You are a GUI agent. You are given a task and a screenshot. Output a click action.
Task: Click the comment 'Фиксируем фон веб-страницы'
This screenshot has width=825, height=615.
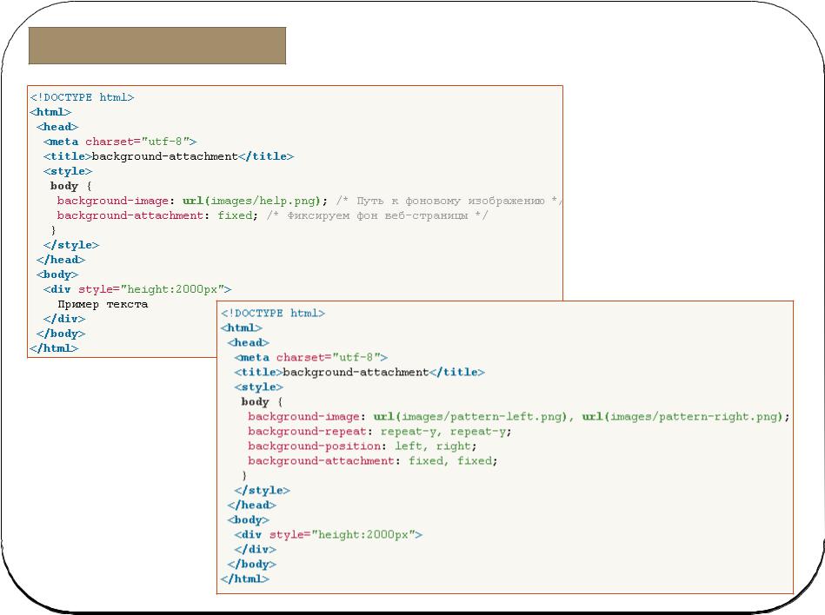pos(377,215)
